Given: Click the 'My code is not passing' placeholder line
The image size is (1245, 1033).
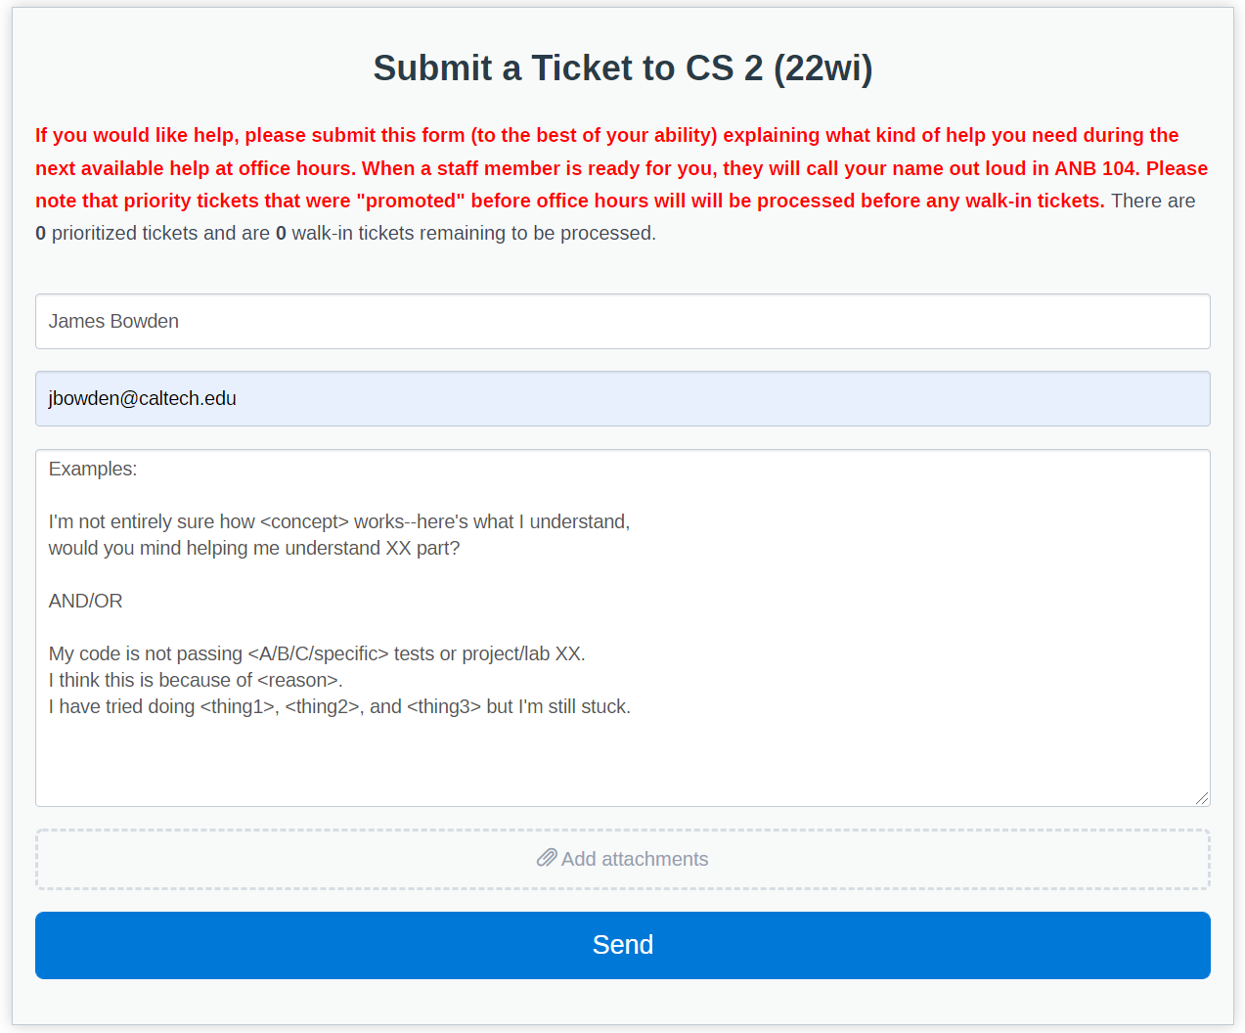Looking at the screenshot, I should click(317, 653).
